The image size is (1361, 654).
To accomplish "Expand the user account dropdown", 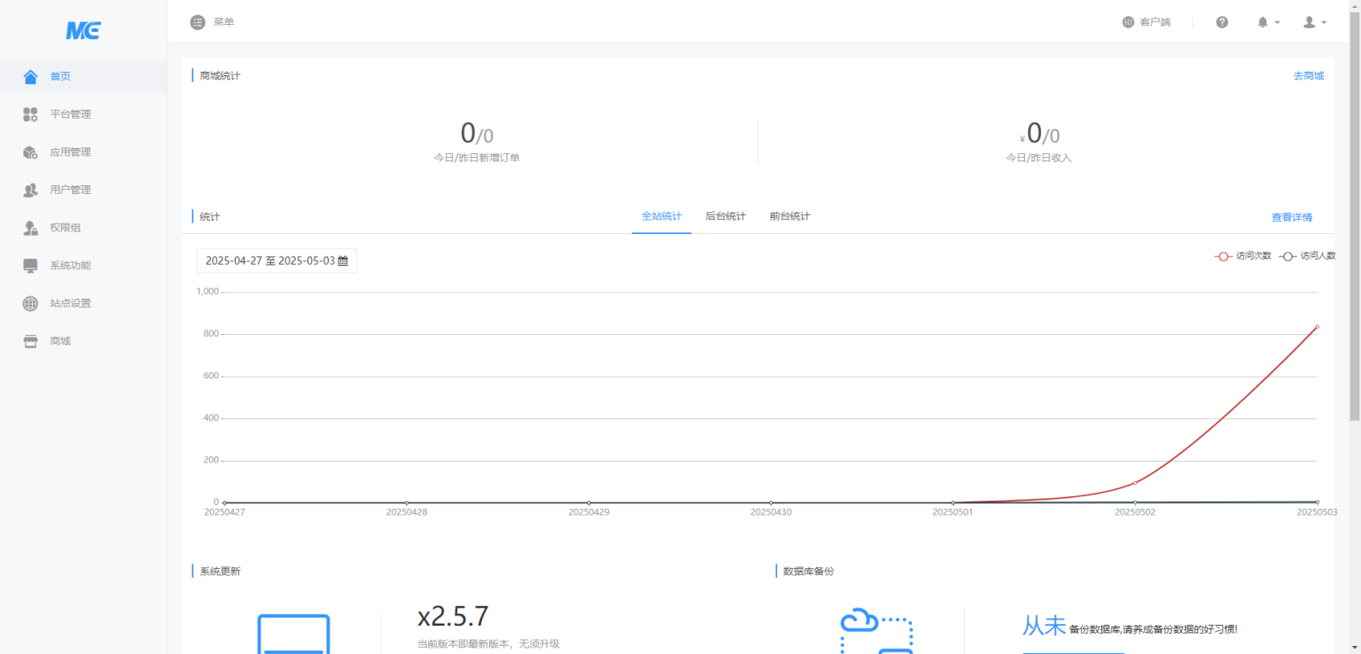I will point(1314,22).
